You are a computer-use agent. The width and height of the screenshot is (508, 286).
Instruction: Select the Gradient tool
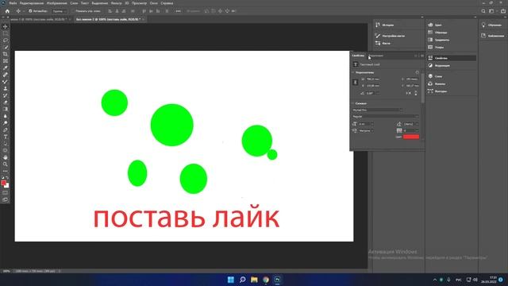click(x=6, y=110)
